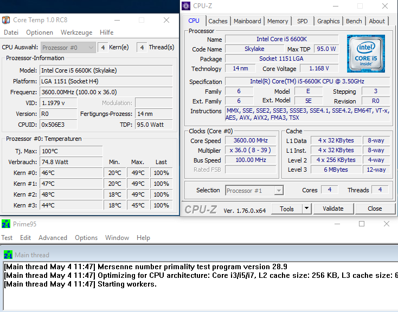Open the Prime95 Advanced menu
Viewport: 398px width, 312px height.
tap(53, 238)
